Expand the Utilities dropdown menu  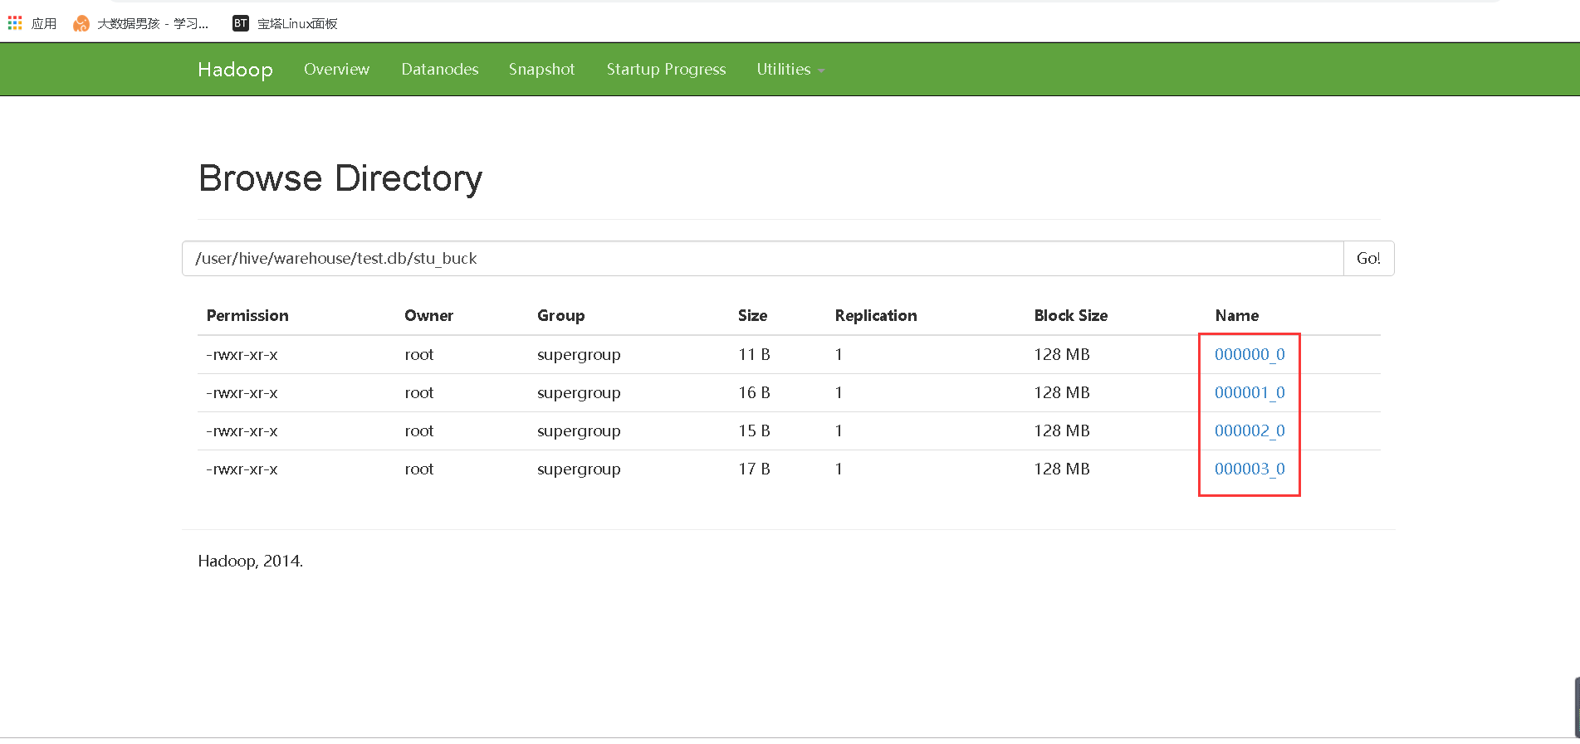click(790, 70)
